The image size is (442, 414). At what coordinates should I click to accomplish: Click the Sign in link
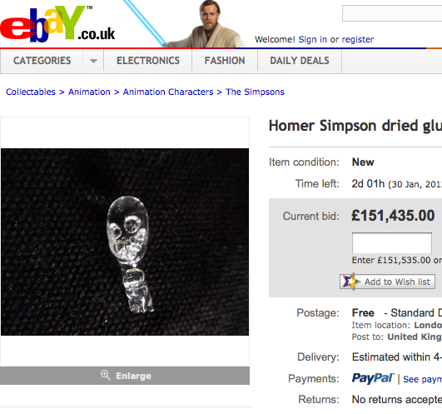point(313,39)
